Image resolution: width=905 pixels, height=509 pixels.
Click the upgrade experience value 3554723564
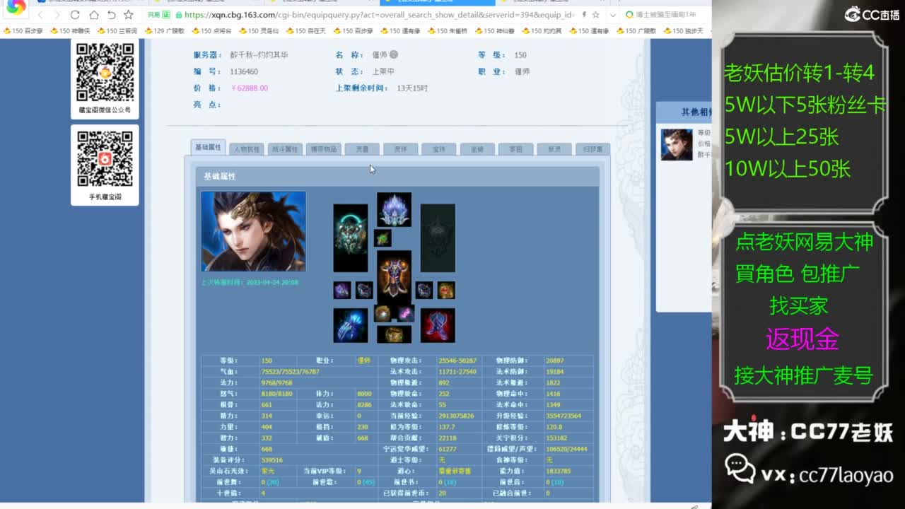point(564,416)
